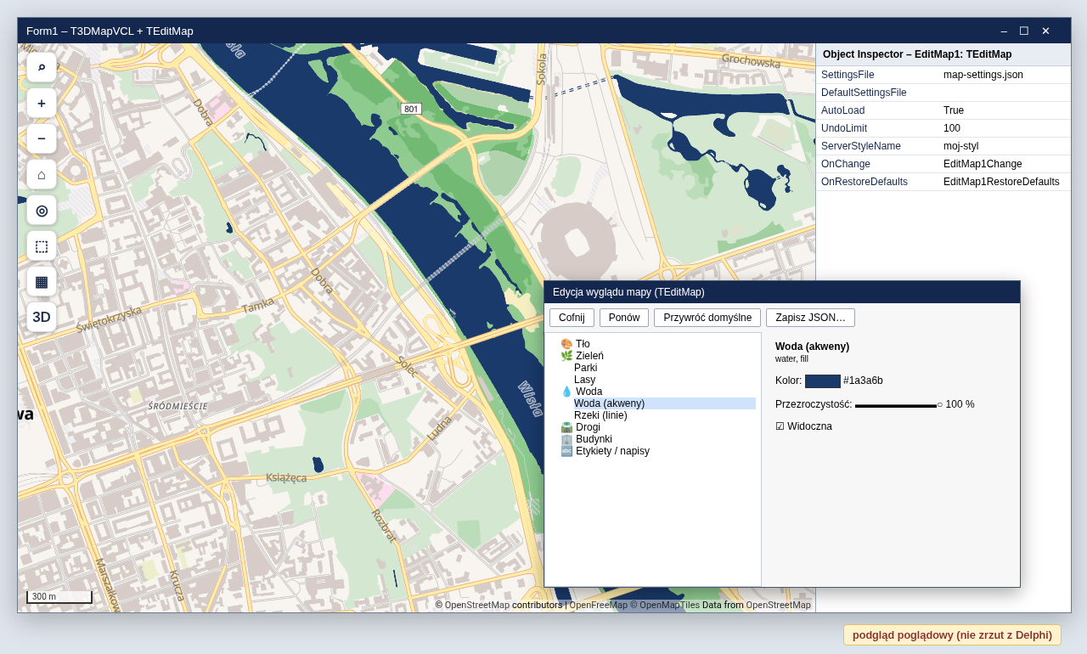Viewport: 1087px width, 654px height.
Task: Zoom out with the minus button
Action: (x=42, y=138)
